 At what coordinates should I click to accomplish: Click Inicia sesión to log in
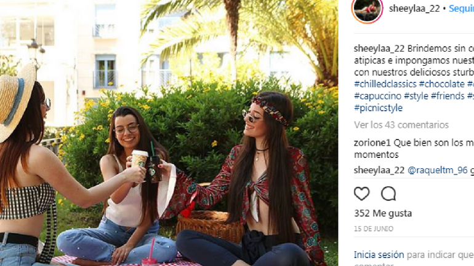(x=379, y=254)
